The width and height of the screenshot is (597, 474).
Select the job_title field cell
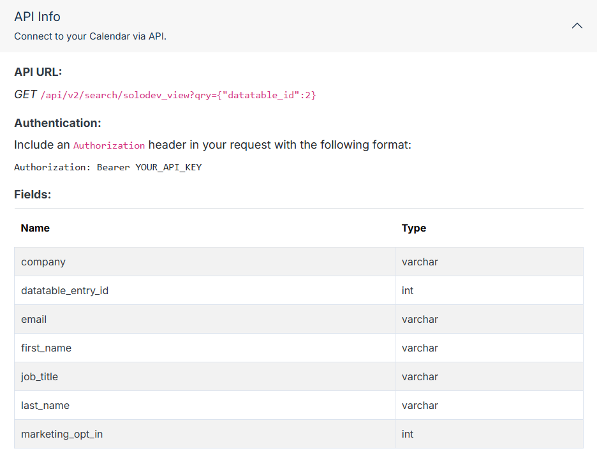(x=205, y=376)
